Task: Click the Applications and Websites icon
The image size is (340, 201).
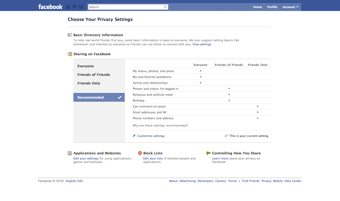Action: tap(70, 153)
